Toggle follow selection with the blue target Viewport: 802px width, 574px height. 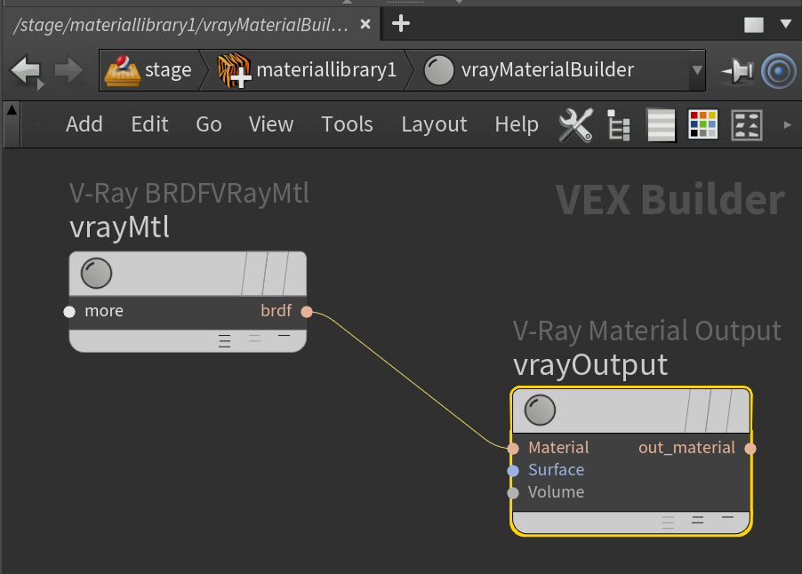pos(779,71)
